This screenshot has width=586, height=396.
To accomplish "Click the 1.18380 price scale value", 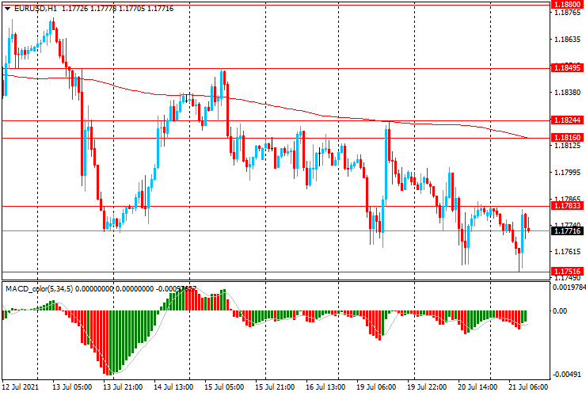I will tap(568, 93).
